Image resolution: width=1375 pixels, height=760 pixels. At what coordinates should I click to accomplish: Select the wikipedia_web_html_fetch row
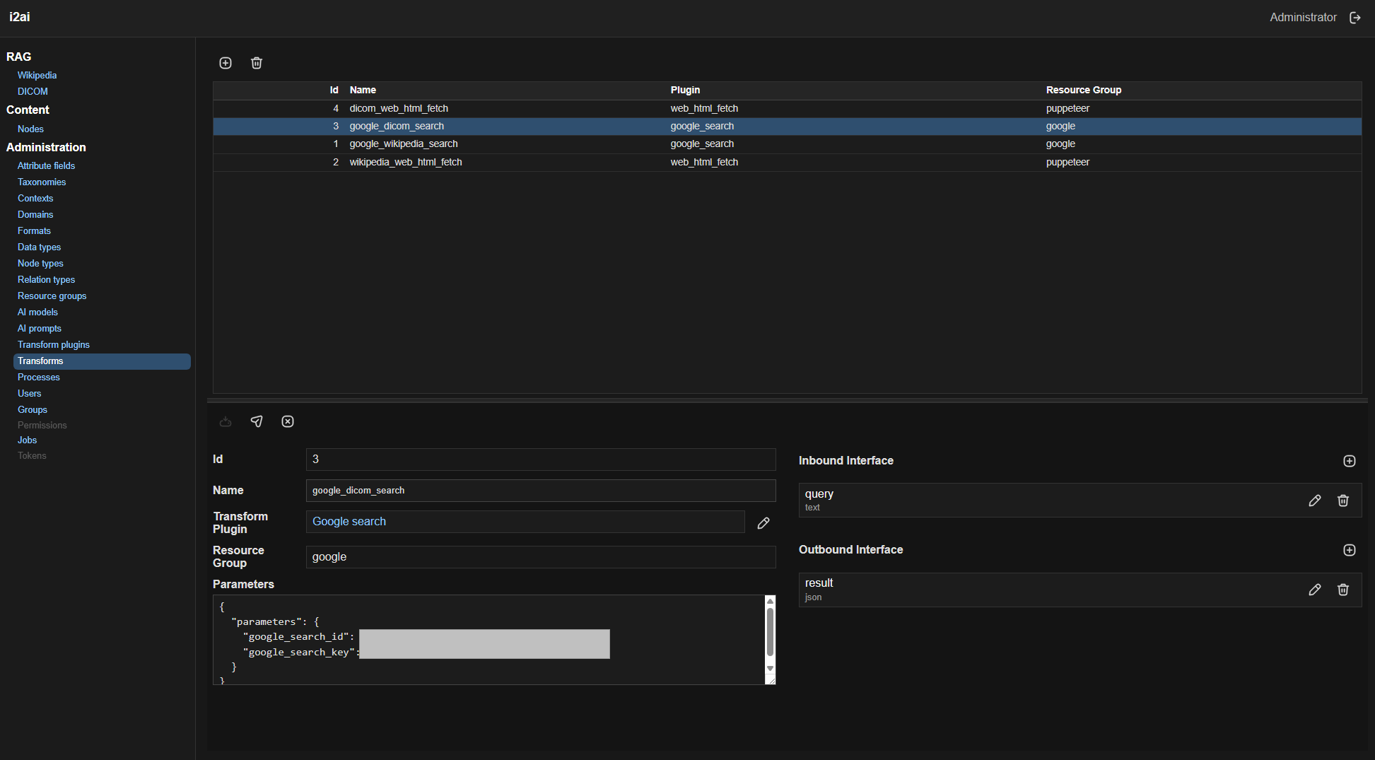click(x=787, y=162)
